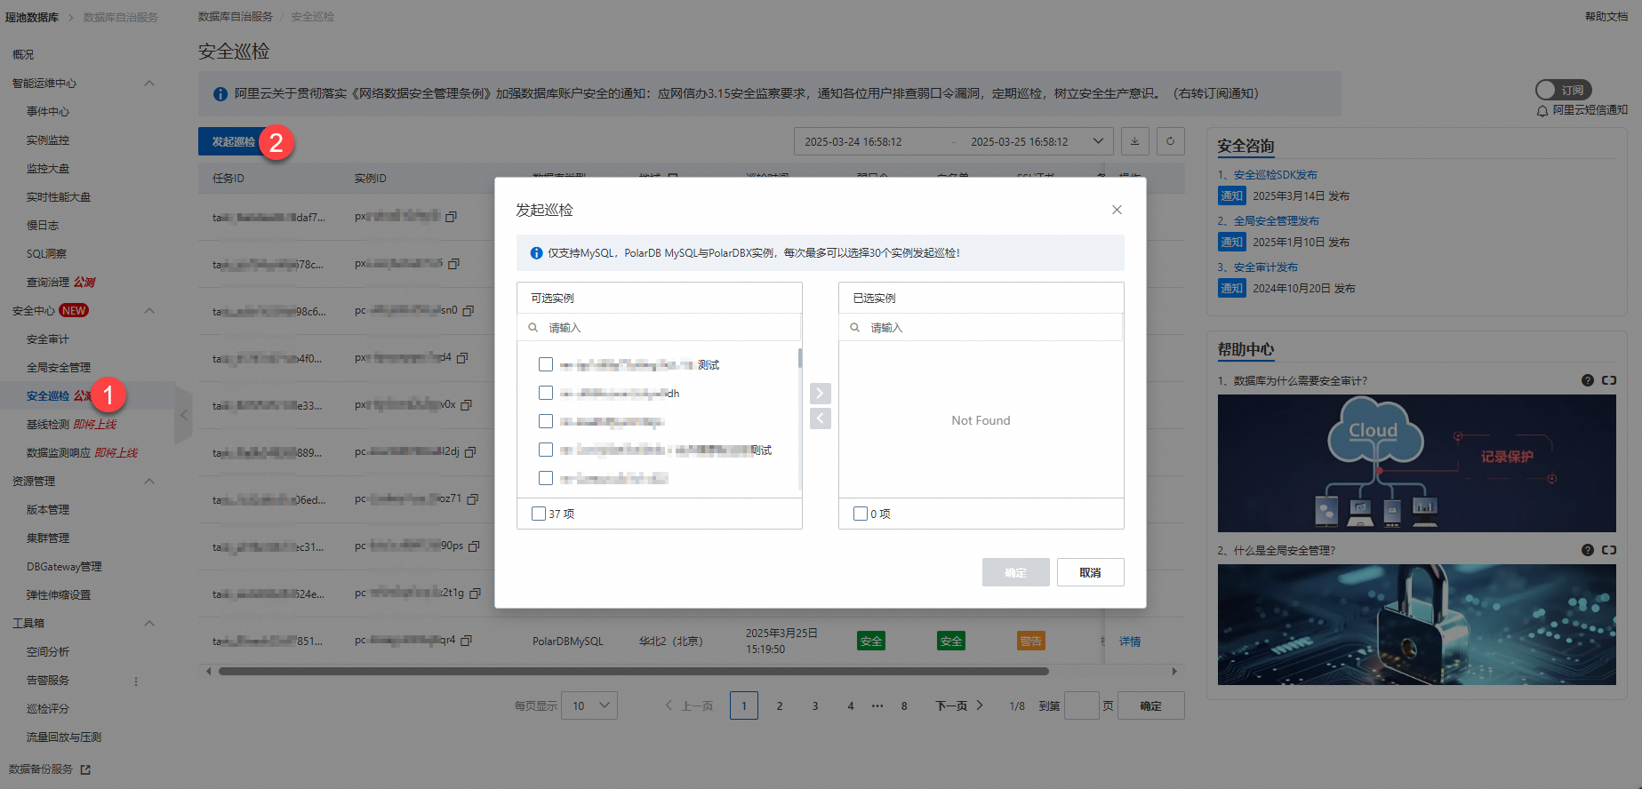Copy the instance ID ending in sn0
This screenshot has width=1642, height=789.
click(x=469, y=311)
